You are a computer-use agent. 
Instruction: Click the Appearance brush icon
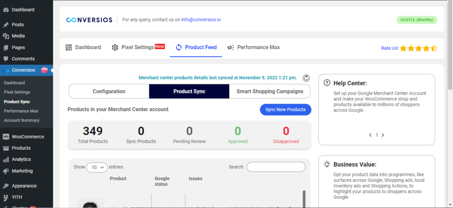tap(6, 186)
